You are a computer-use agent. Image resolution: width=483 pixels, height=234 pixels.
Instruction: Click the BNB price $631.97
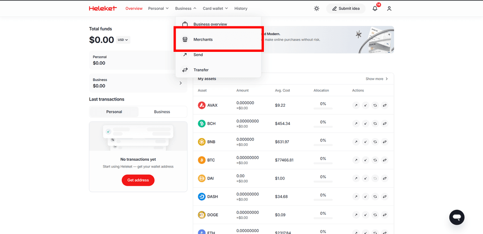click(282, 142)
